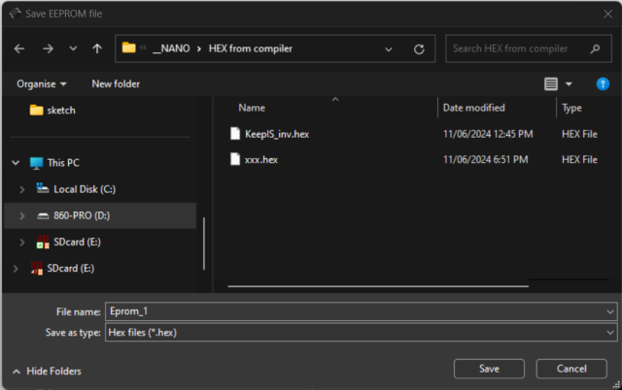
Task: Open the Organise menu
Action: [x=42, y=84]
